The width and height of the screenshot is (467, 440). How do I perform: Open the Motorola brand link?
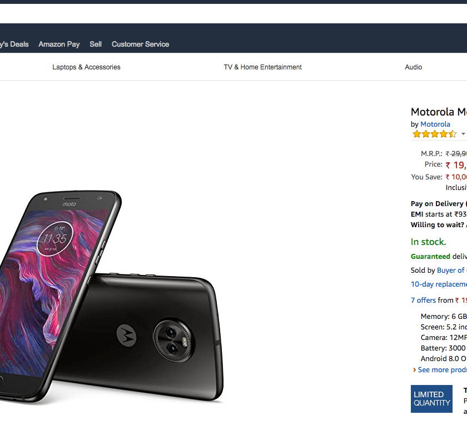[435, 124]
